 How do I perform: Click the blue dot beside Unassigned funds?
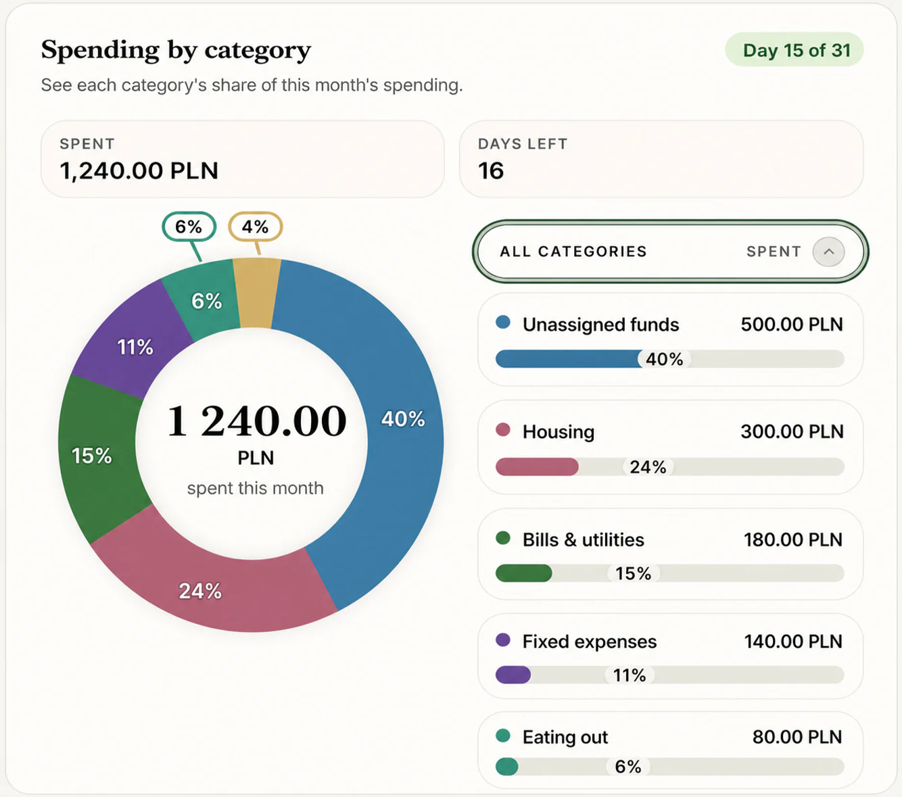coord(503,322)
